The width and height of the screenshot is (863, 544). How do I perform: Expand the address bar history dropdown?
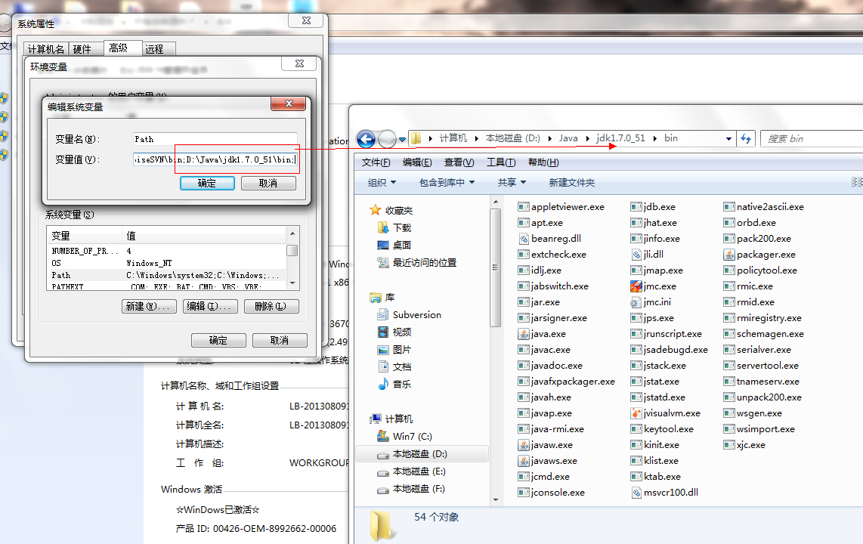tap(728, 139)
